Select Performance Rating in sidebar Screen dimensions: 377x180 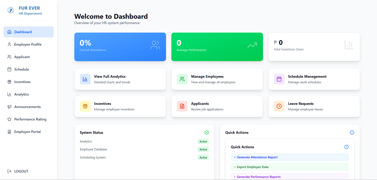tap(30, 119)
